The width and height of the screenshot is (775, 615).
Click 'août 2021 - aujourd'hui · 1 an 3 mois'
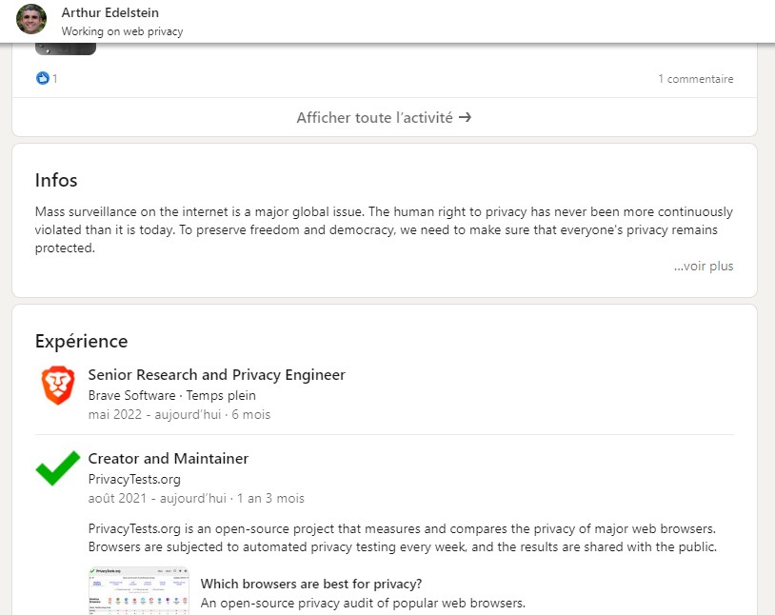196,498
